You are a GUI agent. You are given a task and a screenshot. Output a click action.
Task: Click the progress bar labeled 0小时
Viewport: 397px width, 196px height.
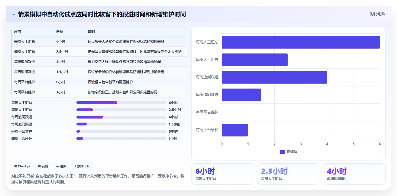pos(121,131)
